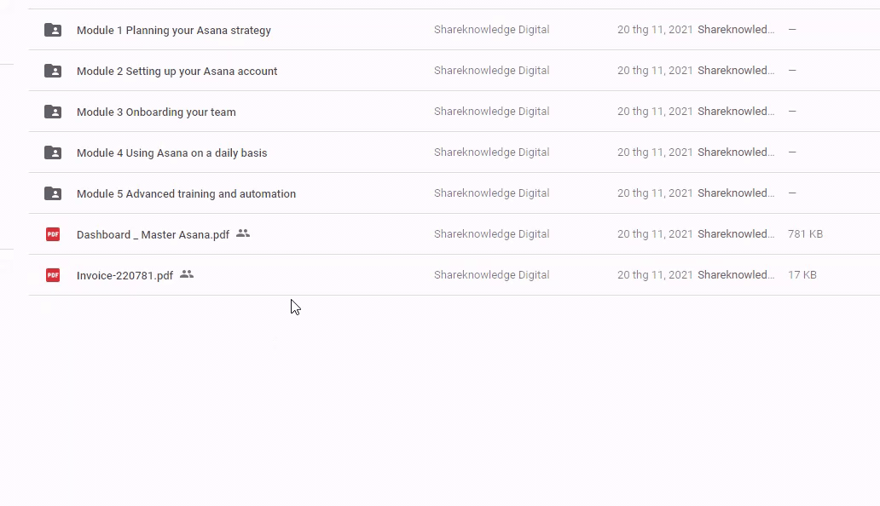Click the Invoice-220781.pdf file name
Image resolution: width=880 pixels, height=506 pixels.
click(x=124, y=276)
